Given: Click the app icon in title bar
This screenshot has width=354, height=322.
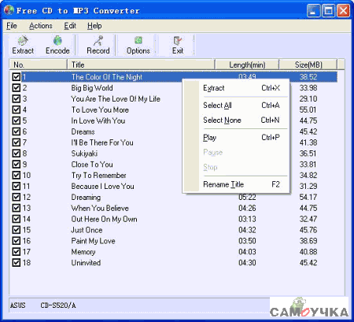Looking at the screenshot, I should click(9, 10).
